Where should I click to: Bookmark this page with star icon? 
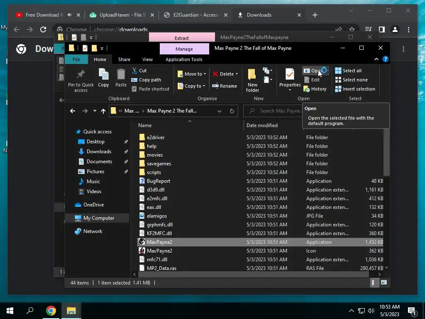click(352, 29)
